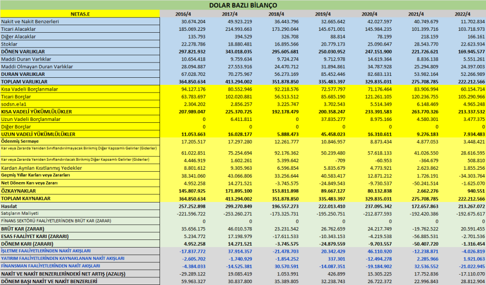Click the Ödenmiş Sermaye row label
Image resolution: width=486 pixels, height=285 pixels.
click(20, 141)
